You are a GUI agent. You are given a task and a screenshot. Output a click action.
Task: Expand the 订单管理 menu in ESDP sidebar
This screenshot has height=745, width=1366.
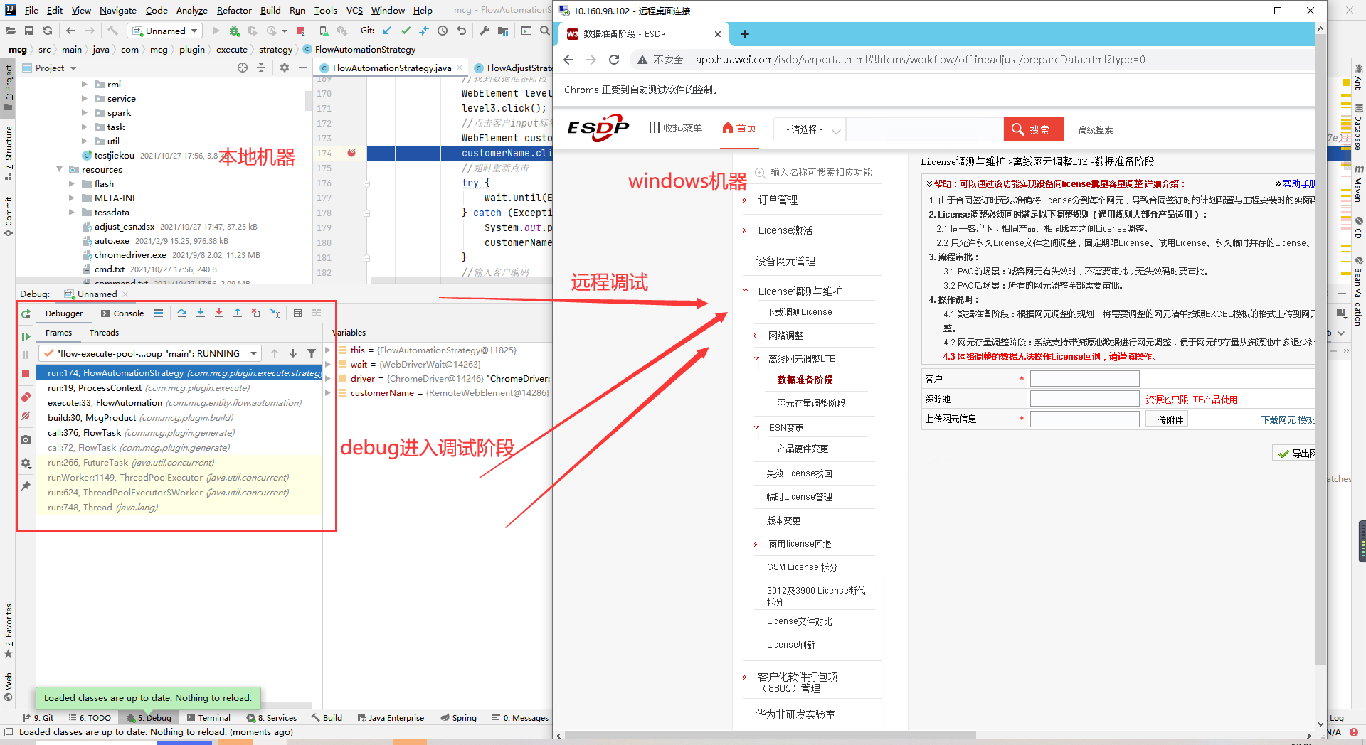[745, 200]
